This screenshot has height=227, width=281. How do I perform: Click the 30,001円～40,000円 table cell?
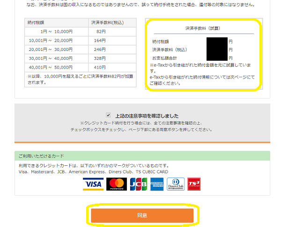pyautogui.click(x=57, y=58)
